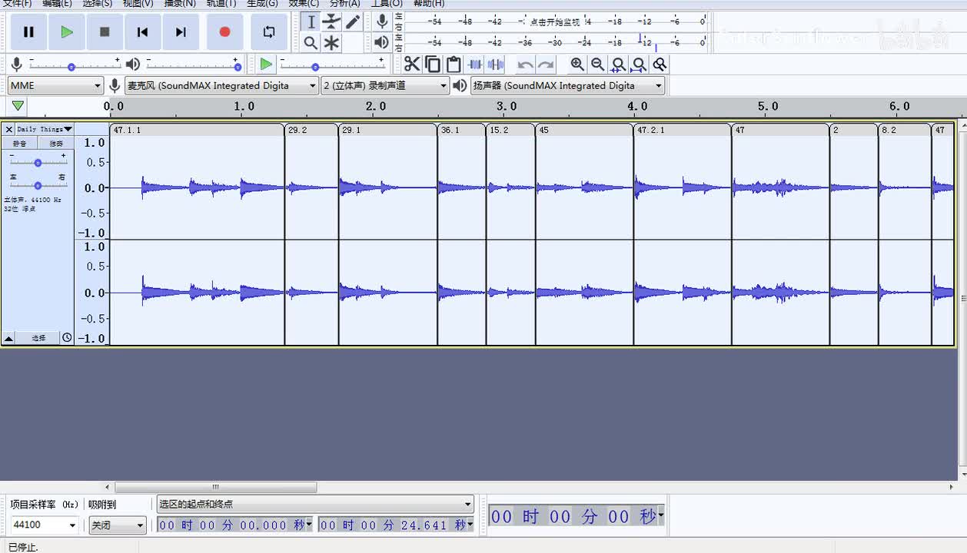The image size is (967, 553).
Task: Open the 2 (立体声) 录制声道 dropdown
Action: click(385, 85)
